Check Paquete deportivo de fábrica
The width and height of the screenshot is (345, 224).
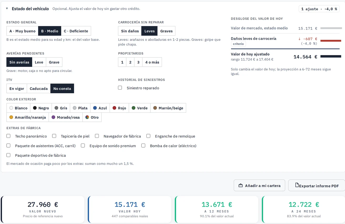coord(8,155)
